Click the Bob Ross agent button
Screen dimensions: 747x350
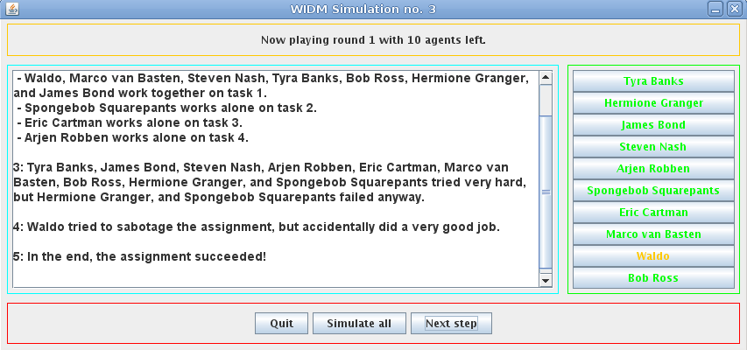click(653, 278)
